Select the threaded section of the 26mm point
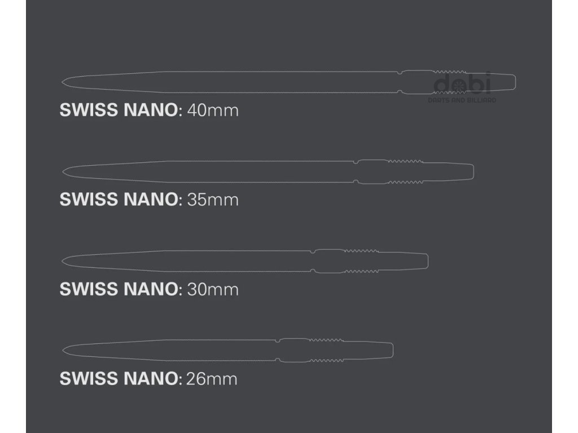 tap(326, 350)
